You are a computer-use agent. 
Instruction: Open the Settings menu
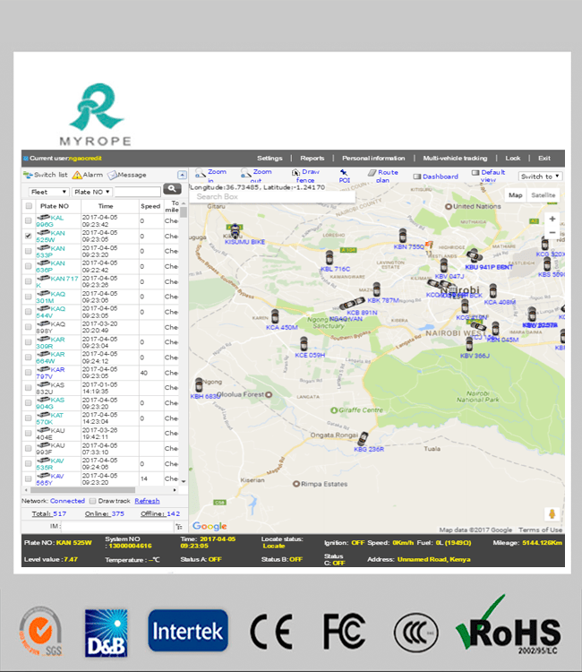pyautogui.click(x=270, y=158)
